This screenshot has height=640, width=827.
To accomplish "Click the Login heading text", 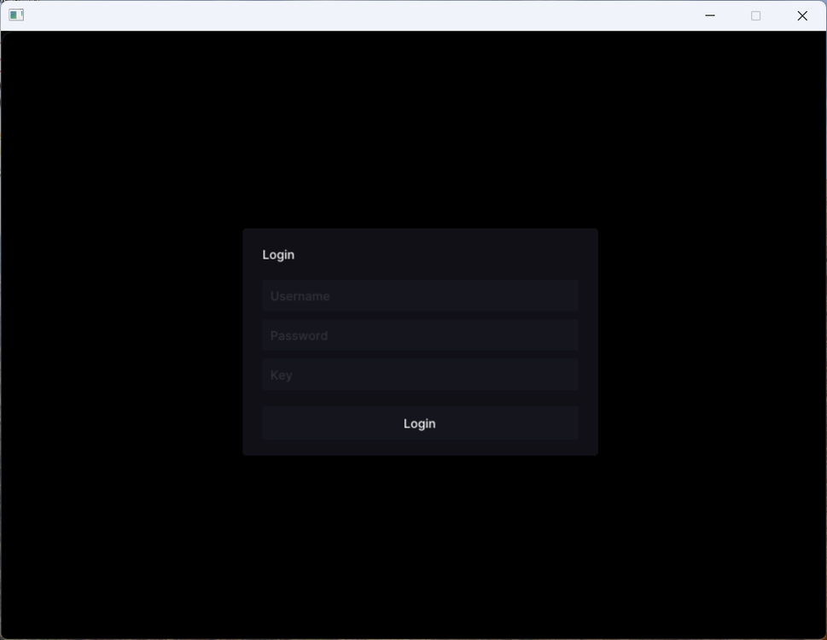I will pos(278,254).
